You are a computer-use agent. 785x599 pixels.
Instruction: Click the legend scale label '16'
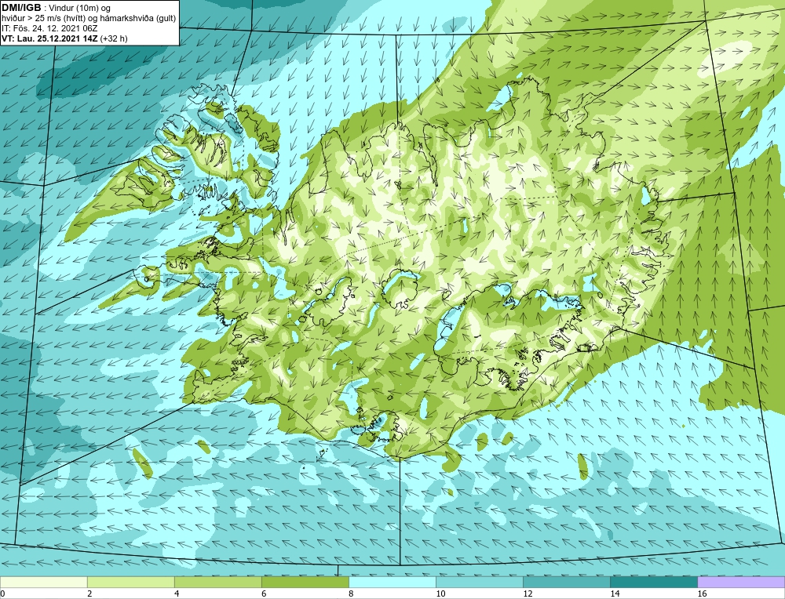tap(702, 594)
